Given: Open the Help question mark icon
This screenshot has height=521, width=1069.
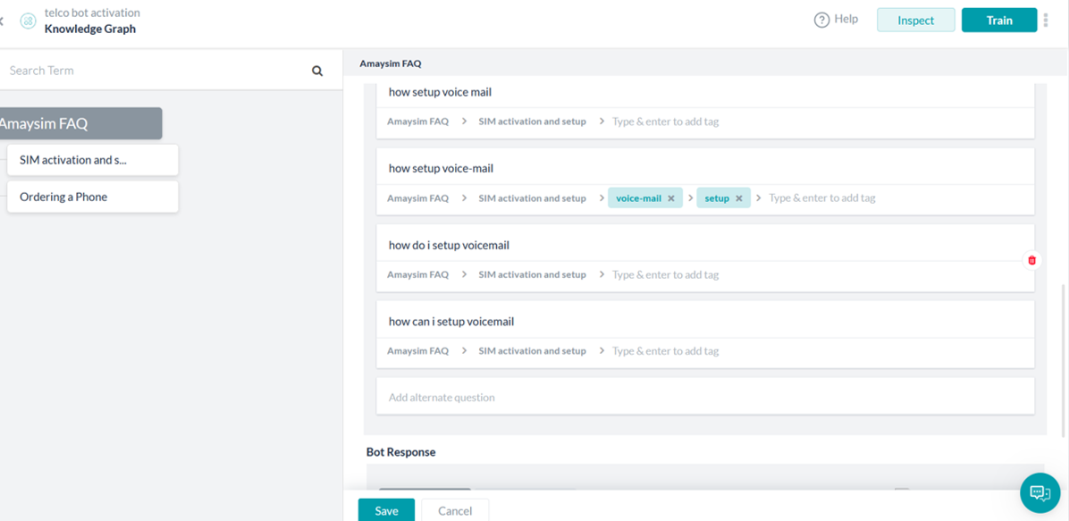Looking at the screenshot, I should click(821, 20).
